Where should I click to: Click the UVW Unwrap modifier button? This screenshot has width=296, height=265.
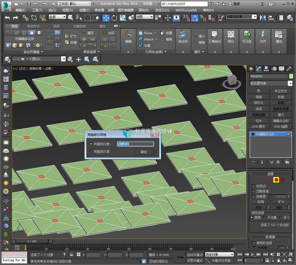click(x=259, y=127)
